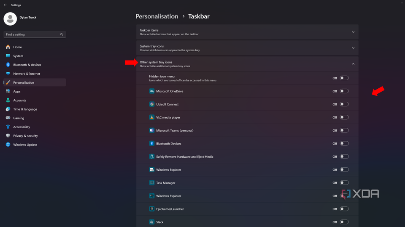405x227 pixels.
Task: Click the Microsoft OneDrive app icon
Action: point(152,91)
